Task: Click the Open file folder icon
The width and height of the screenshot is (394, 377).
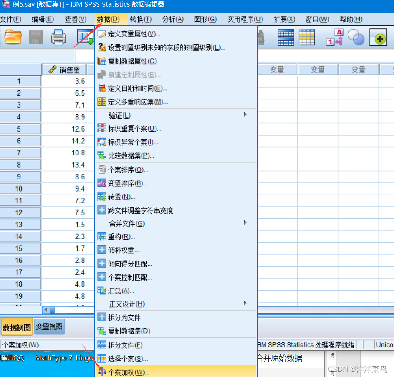Action: point(13,37)
